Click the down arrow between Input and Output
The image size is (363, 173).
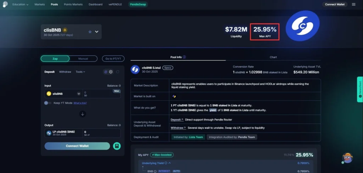(83, 114)
